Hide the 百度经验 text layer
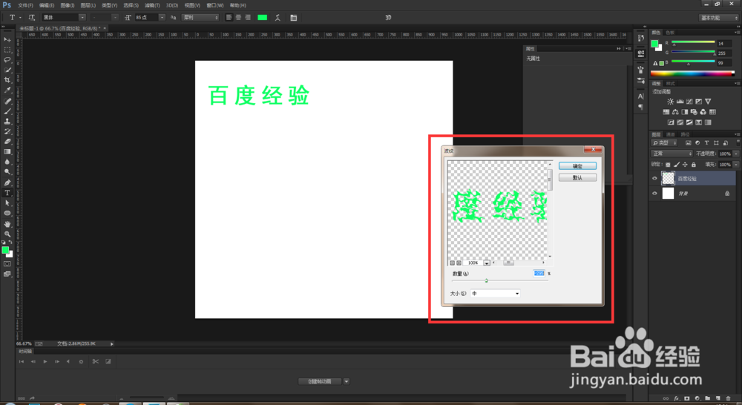This screenshot has width=742, height=405. click(654, 178)
